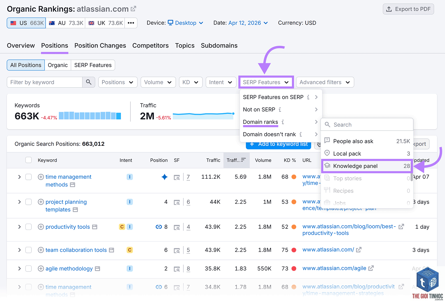Click the Filter by keyword input field
This screenshot has height=301, width=445.
pos(44,82)
